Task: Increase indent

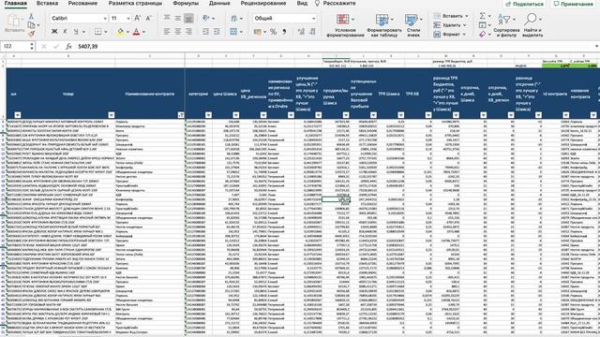Action: [217, 32]
